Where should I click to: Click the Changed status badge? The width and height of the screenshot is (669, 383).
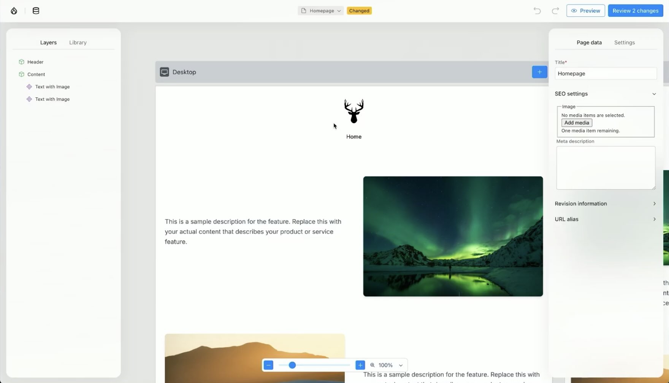point(359,11)
